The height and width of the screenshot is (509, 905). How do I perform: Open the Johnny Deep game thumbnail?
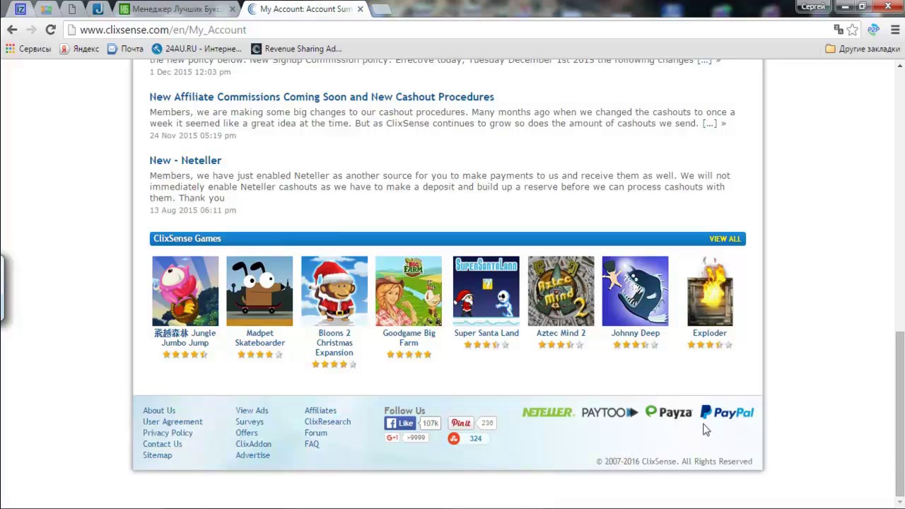(635, 291)
